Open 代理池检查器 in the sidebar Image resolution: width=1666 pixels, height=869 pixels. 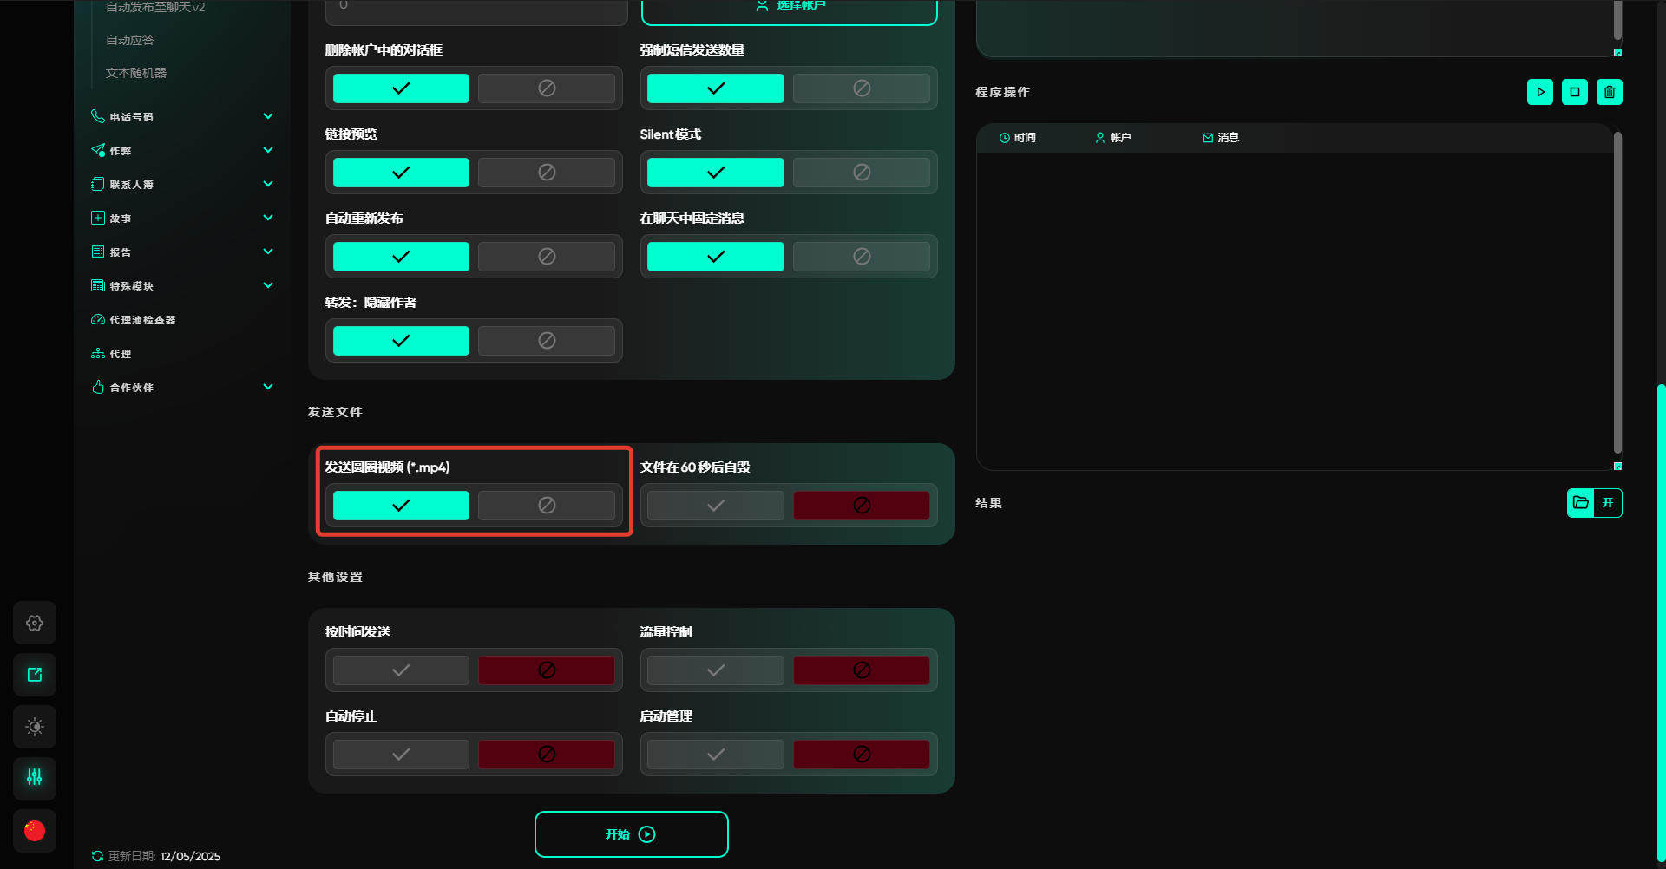click(x=142, y=320)
